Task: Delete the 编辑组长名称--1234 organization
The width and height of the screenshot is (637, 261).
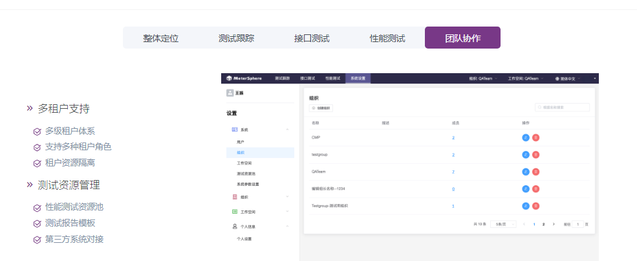Action: [536, 189]
